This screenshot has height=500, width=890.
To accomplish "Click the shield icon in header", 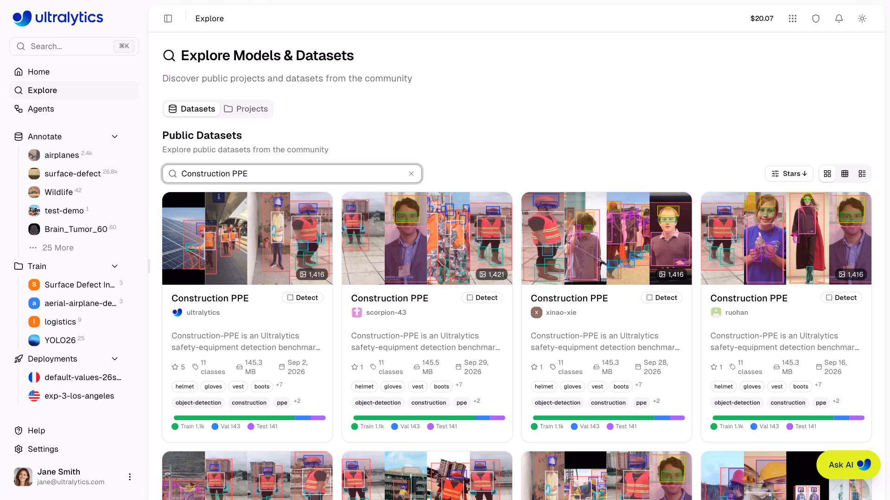I will [816, 19].
